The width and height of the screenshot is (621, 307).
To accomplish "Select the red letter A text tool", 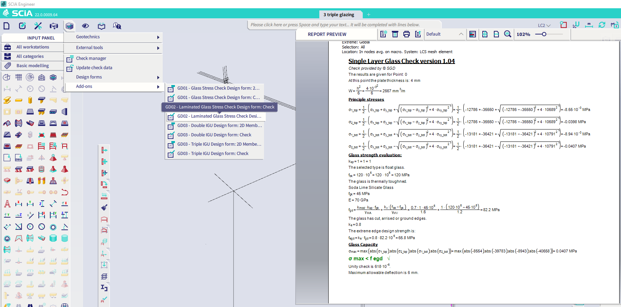I will coord(7,204).
